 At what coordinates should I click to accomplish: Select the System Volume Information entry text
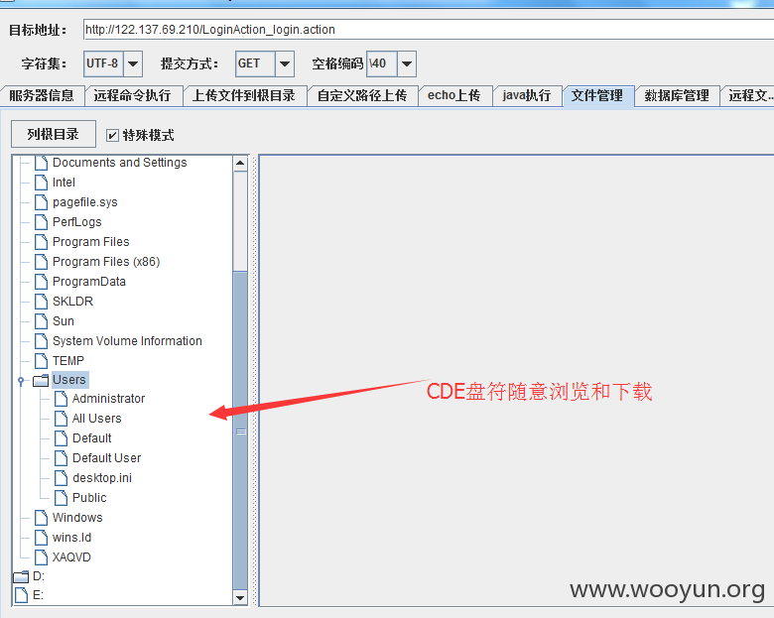point(127,340)
